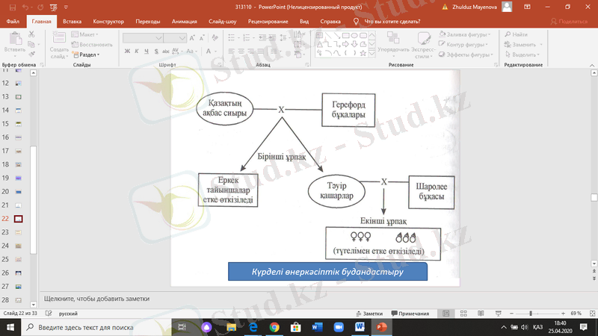Open the Примечания comments pane

pos(410,313)
